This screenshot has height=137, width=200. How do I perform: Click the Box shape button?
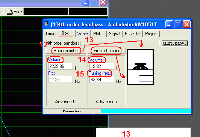click(174, 43)
